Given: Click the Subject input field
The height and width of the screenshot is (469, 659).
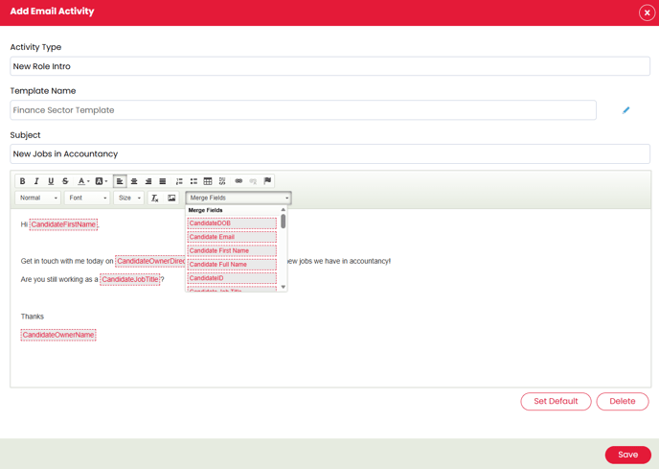Looking at the screenshot, I should coord(329,153).
